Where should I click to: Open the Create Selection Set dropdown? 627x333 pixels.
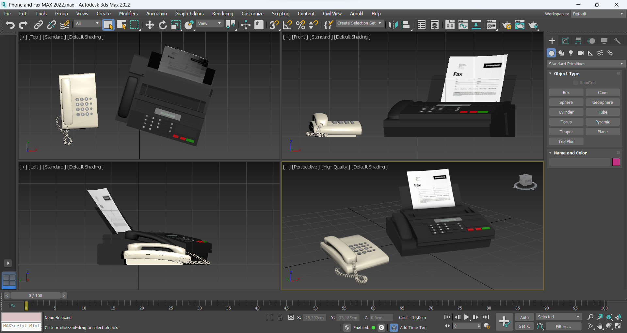pyautogui.click(x=359, y=23)
